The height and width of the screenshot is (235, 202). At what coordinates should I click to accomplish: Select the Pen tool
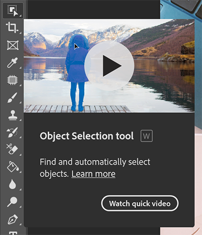[x=13, y=219]
